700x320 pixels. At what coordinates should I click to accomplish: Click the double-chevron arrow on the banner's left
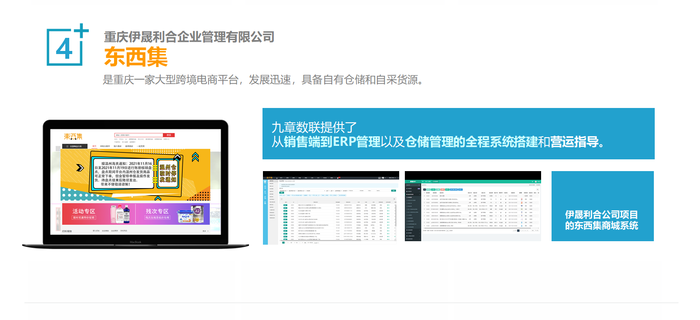[80, 168]
